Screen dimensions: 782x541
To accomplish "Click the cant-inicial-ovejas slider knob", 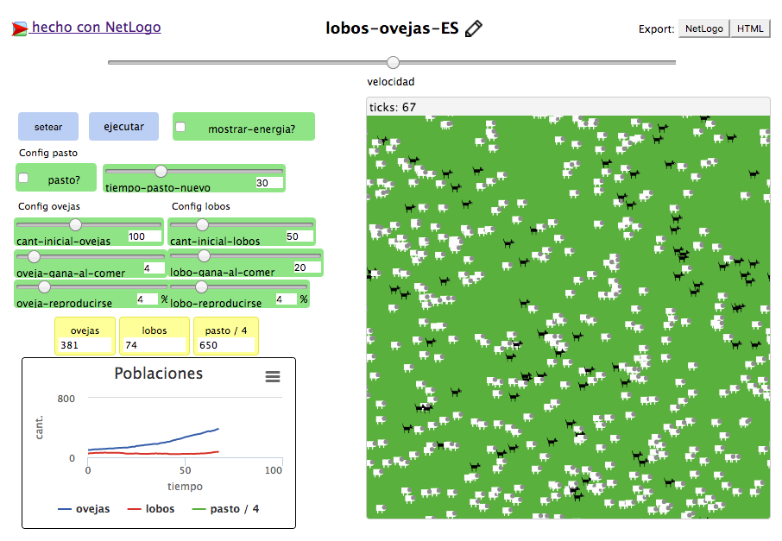I will pyautogui.click(x=74, y=225).
